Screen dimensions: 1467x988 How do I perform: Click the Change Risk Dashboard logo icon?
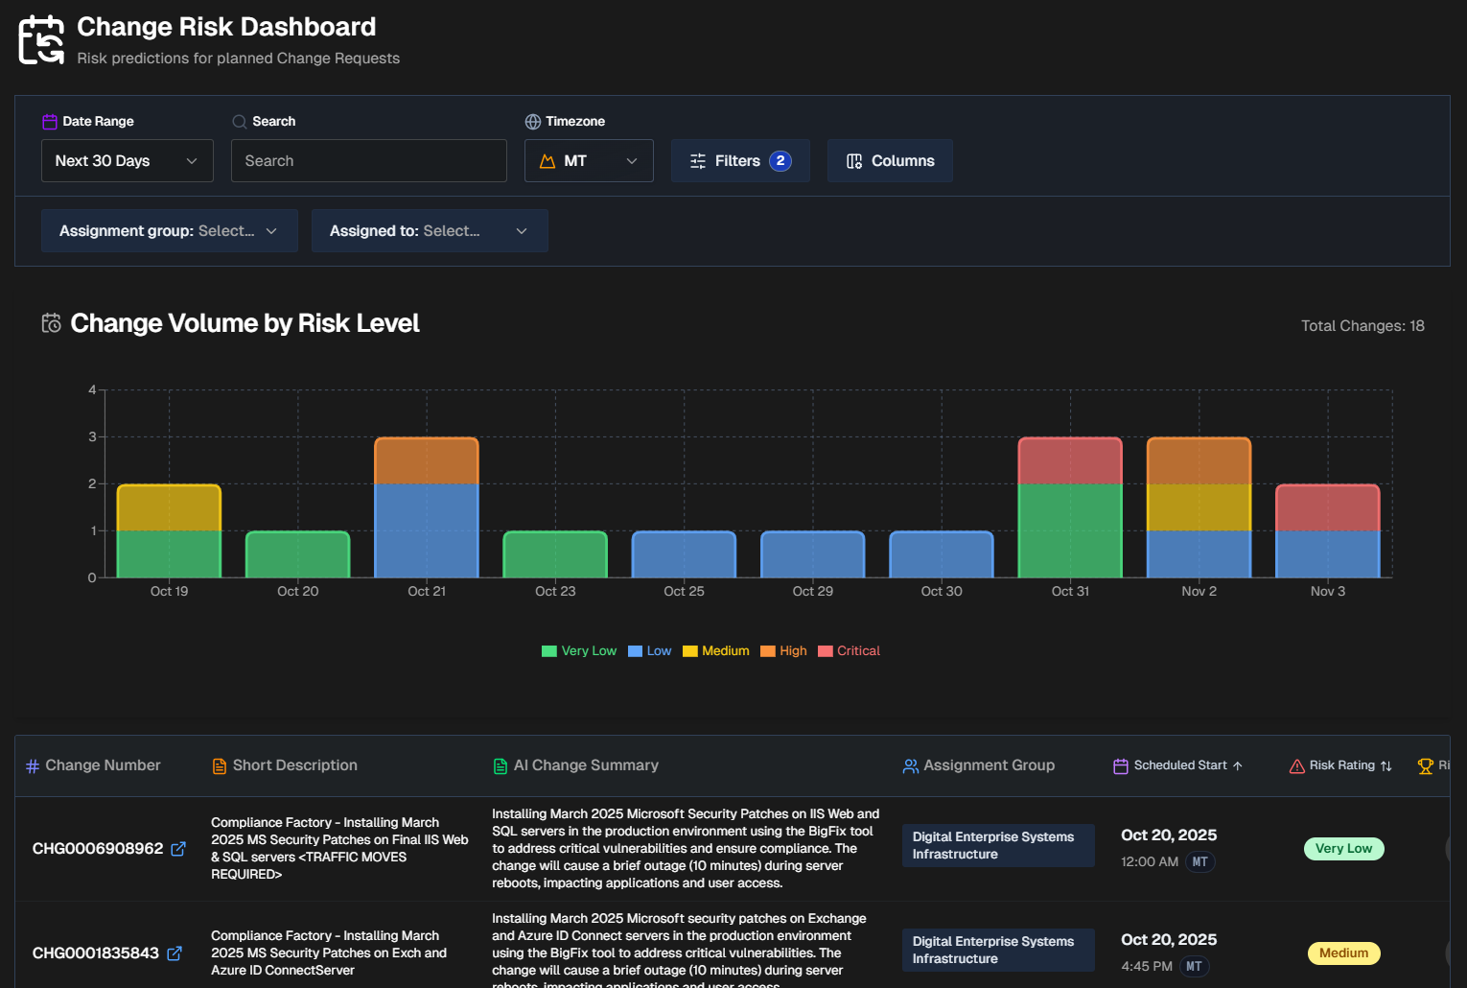coord(41,40)
